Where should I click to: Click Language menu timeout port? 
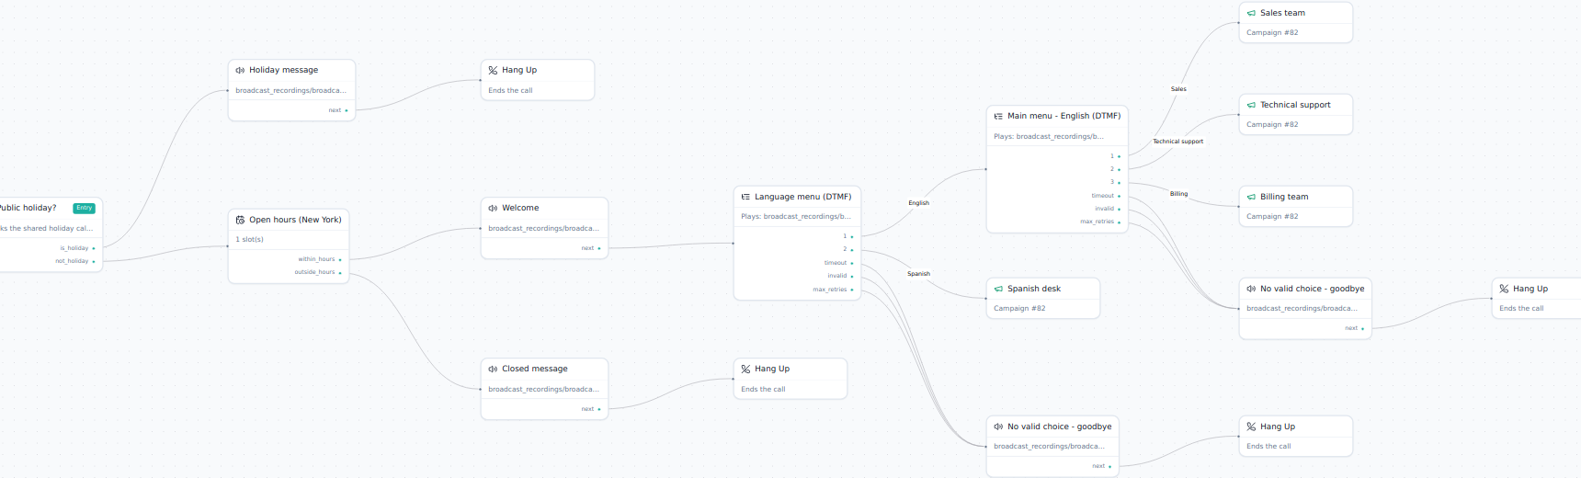852,263
